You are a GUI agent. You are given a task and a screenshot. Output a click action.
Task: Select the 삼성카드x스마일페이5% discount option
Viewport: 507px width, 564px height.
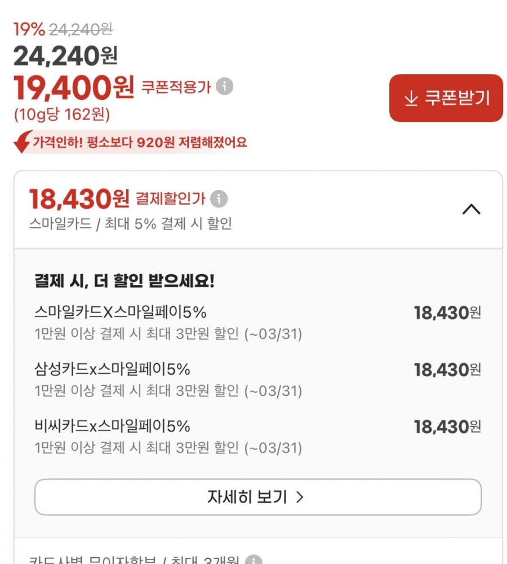112,369
